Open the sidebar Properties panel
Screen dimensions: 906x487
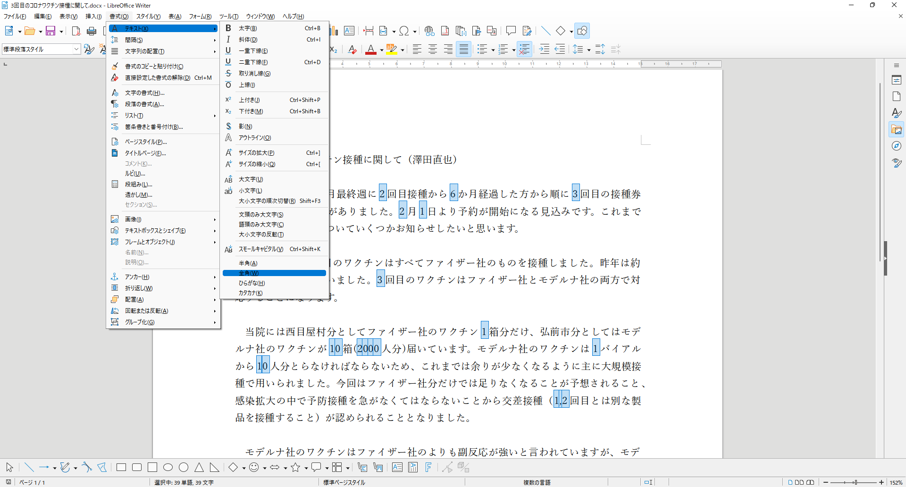tap(897, 80)
